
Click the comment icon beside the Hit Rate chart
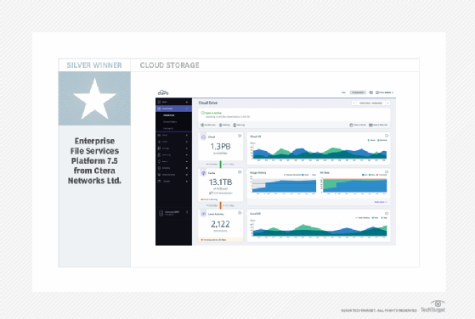coord(387,172)
